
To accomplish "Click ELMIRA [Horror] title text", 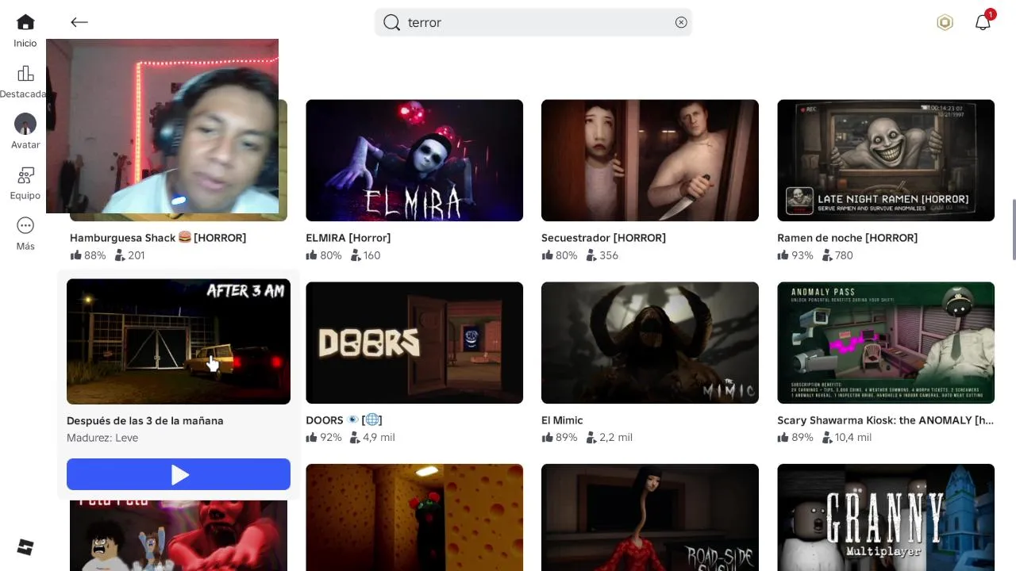I will click(x=348, y=238).
